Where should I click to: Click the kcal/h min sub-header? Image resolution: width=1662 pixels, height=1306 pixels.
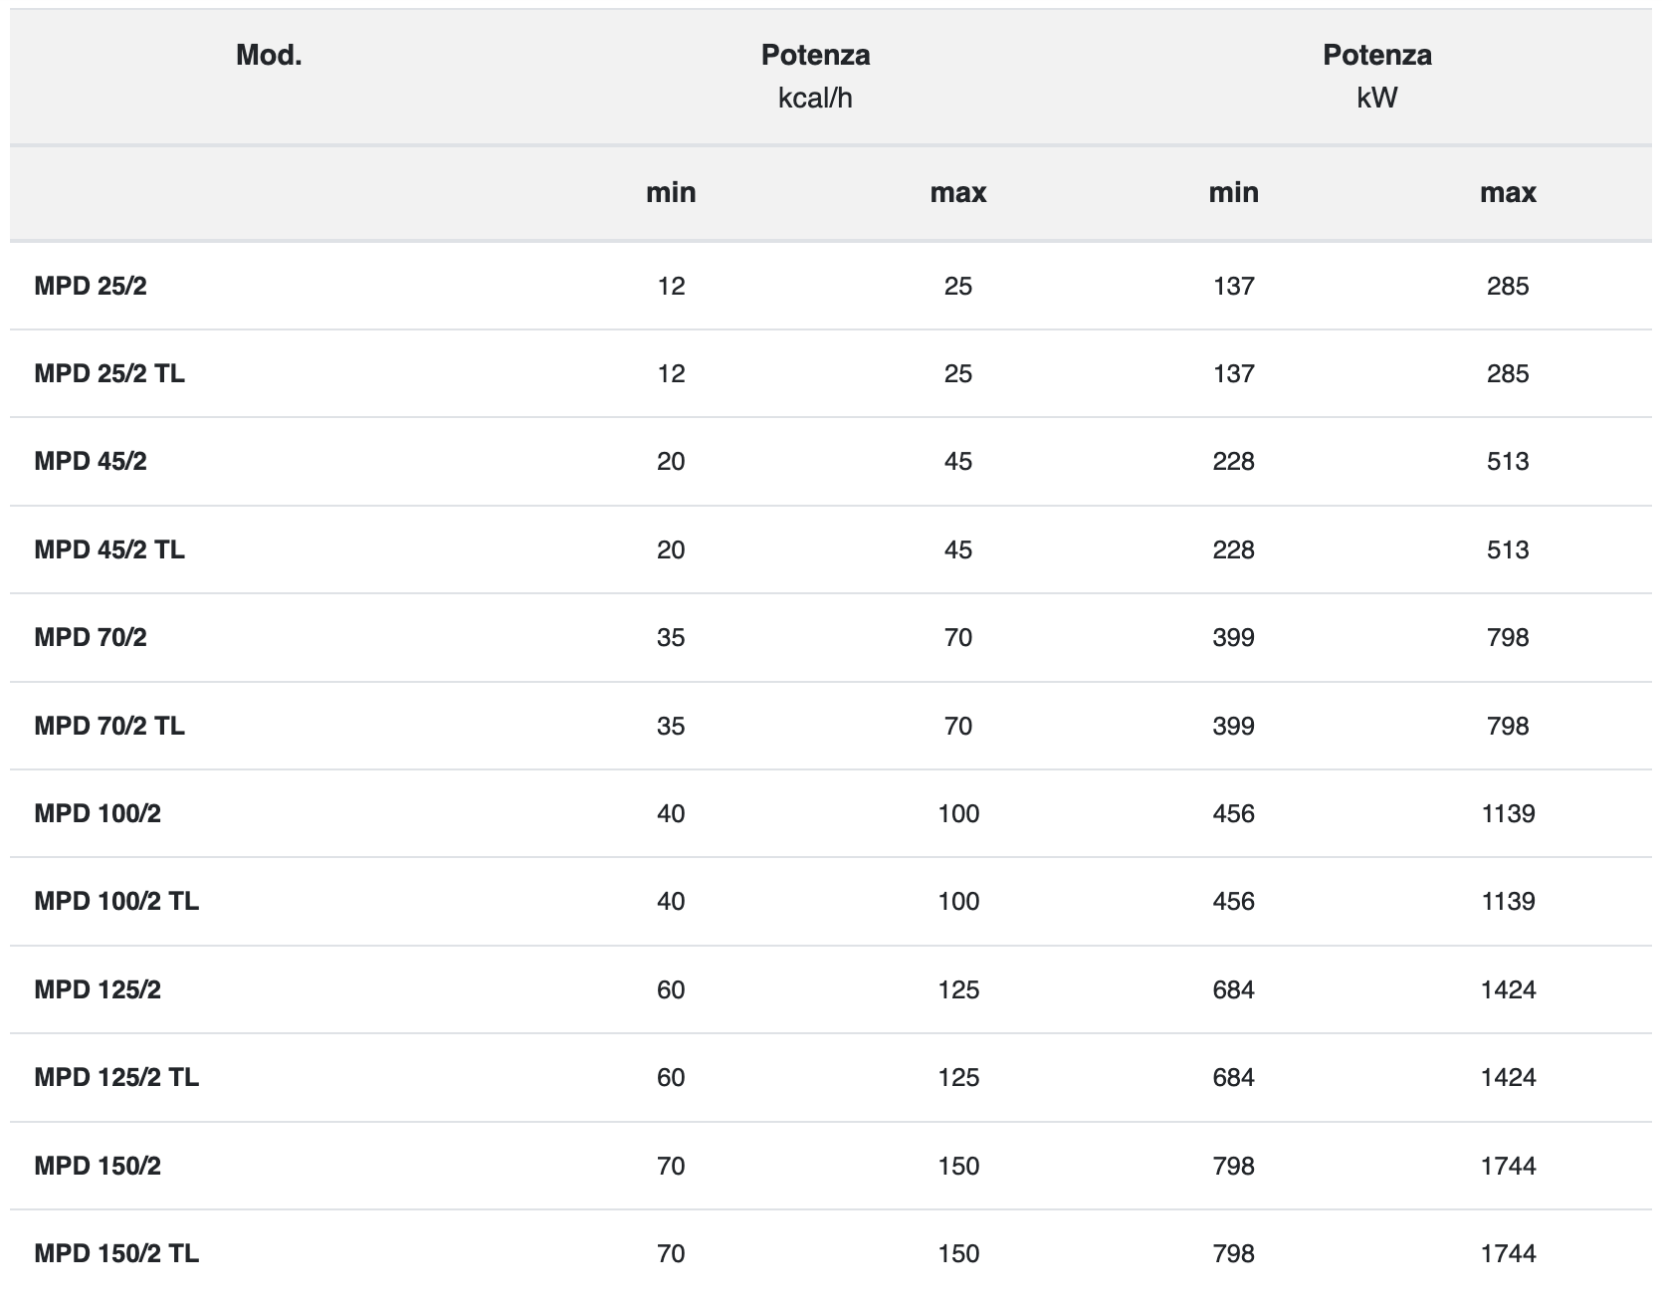[671, 193]
